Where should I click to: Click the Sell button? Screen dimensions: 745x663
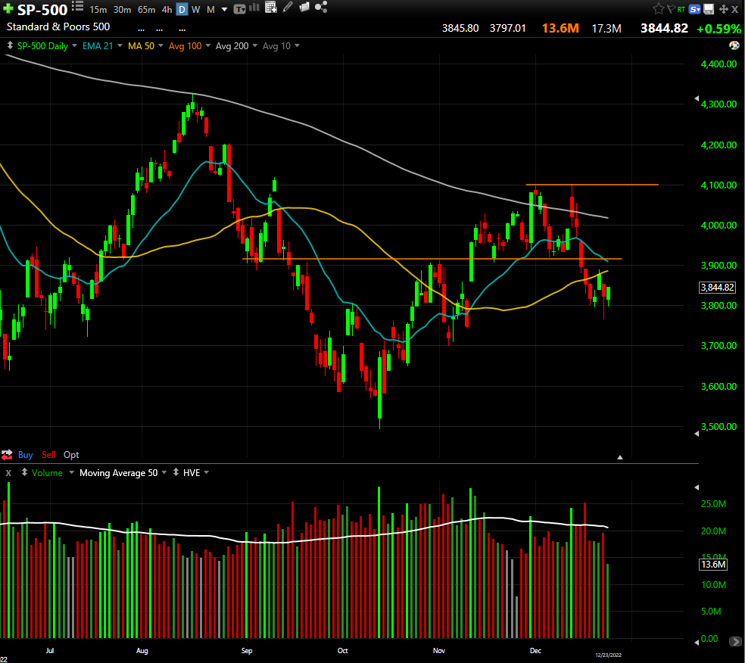point(48,455)
